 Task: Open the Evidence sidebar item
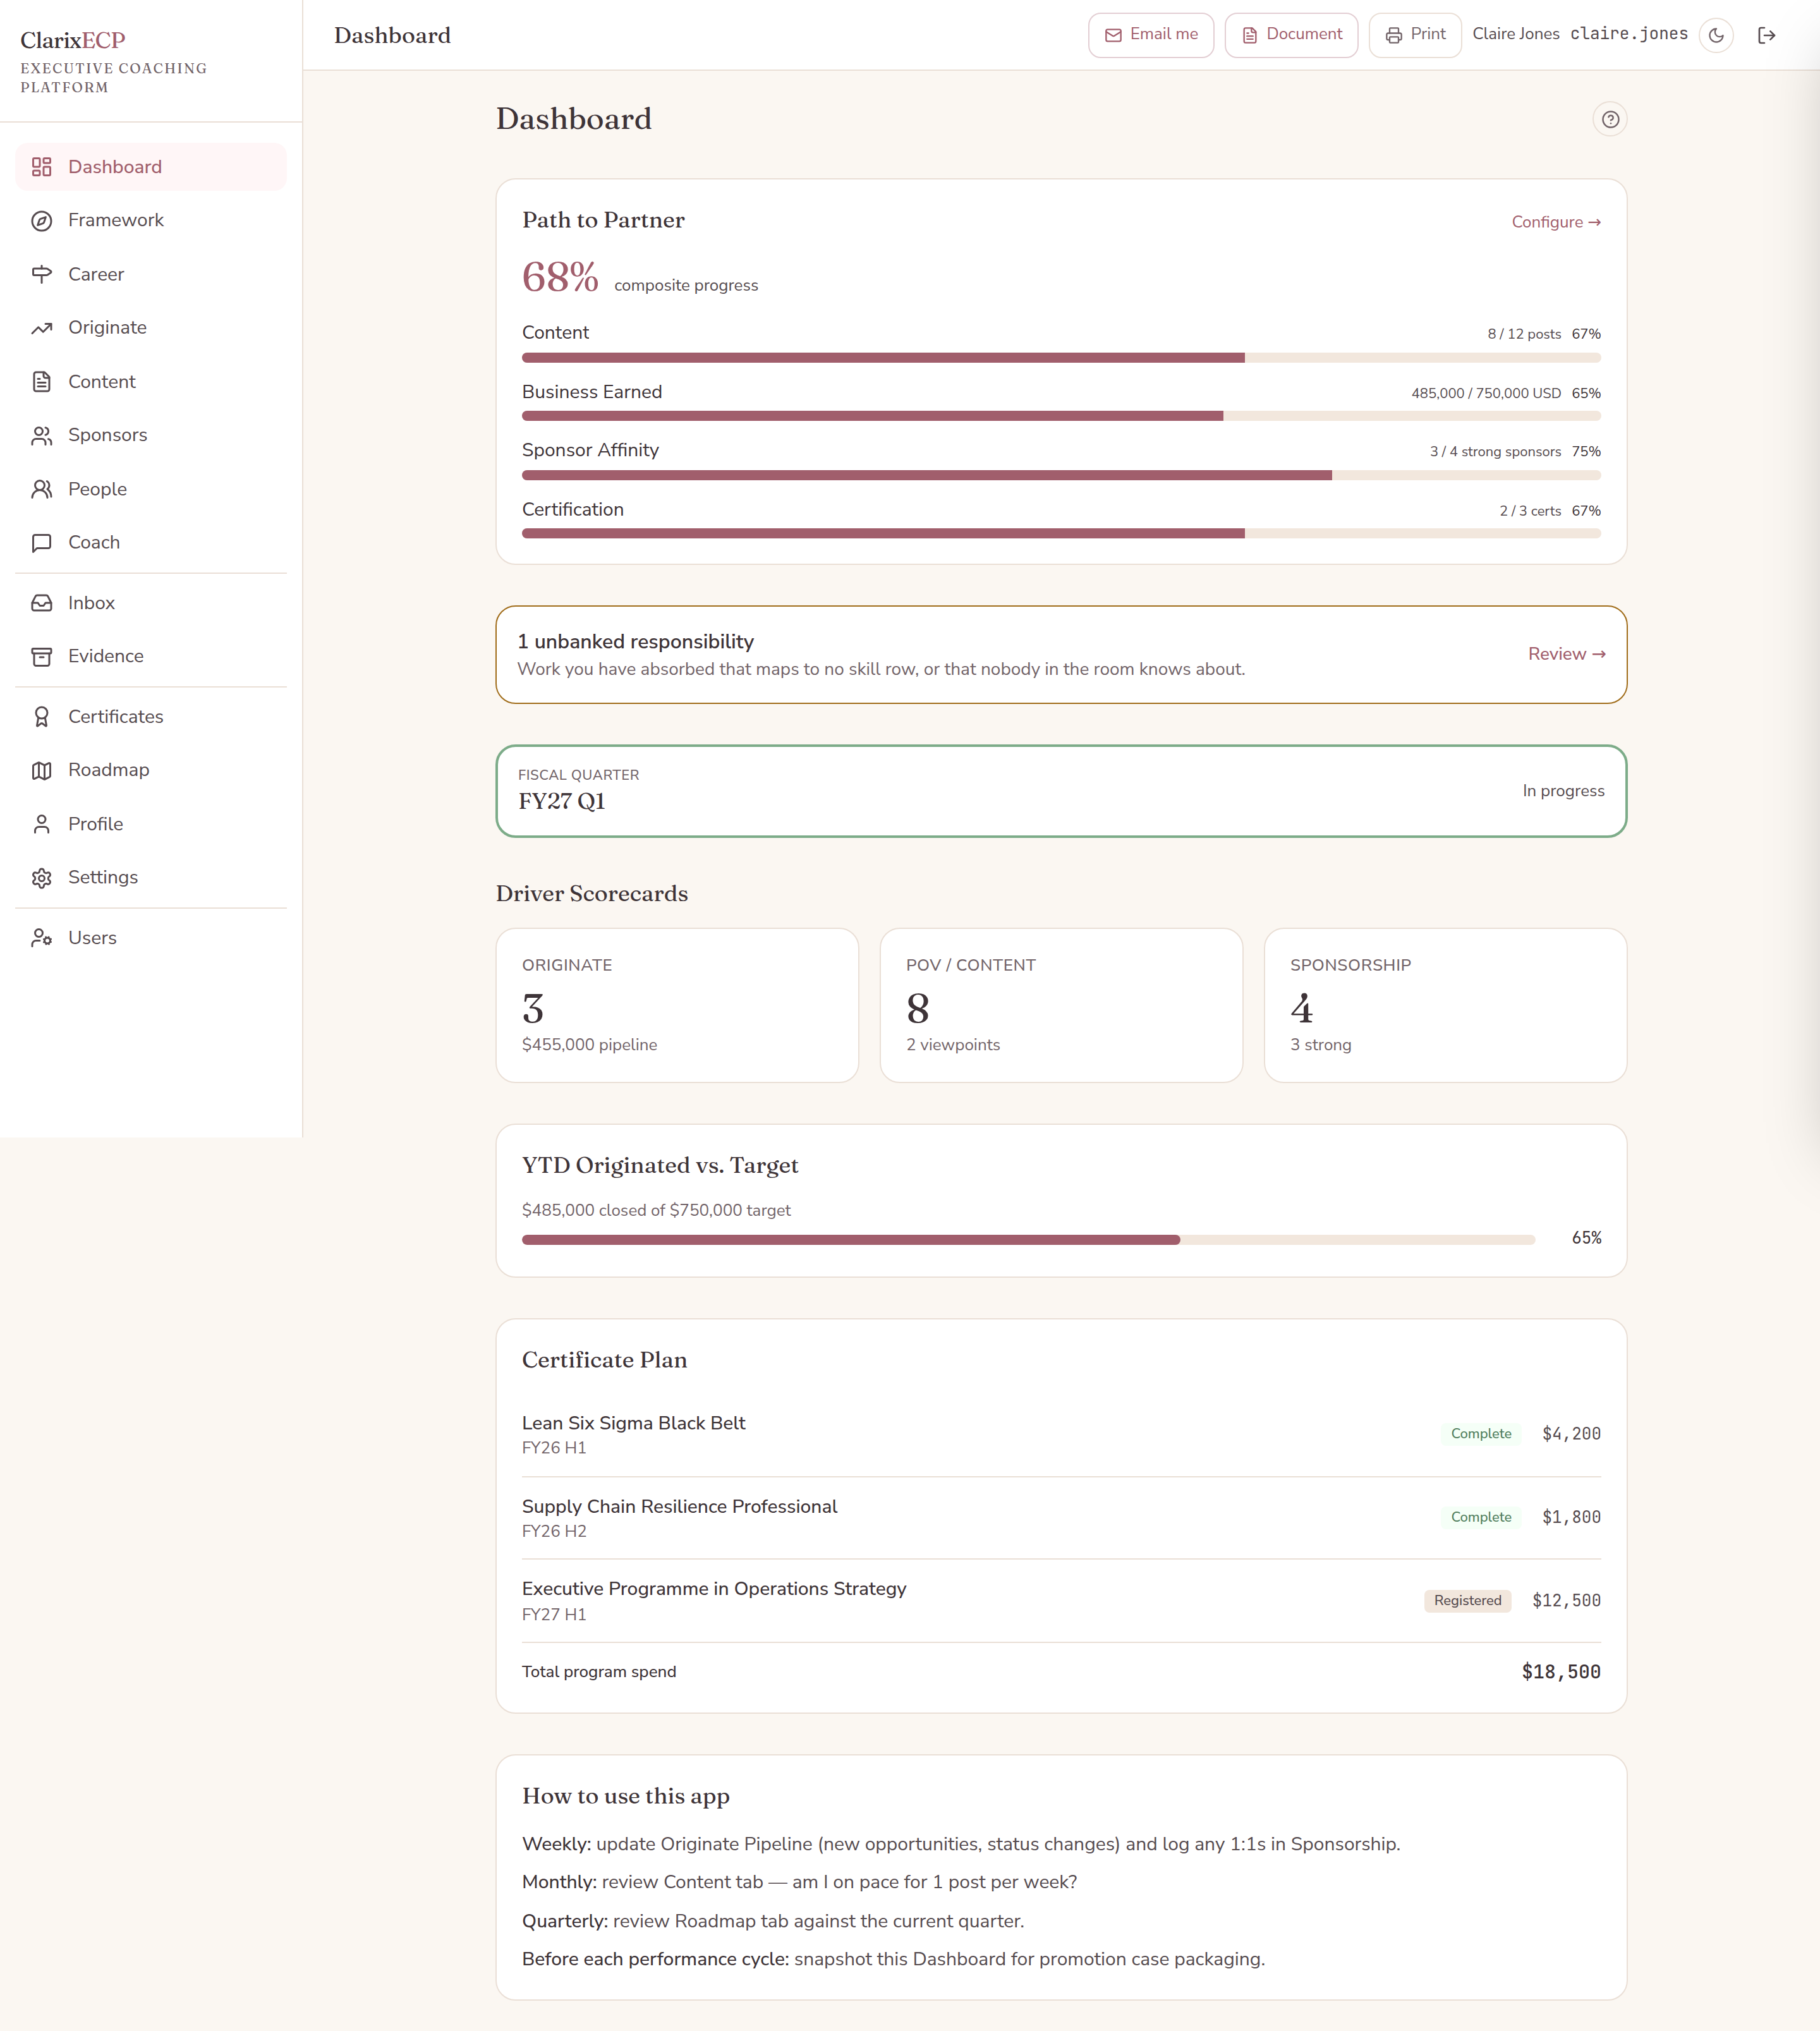point(151,656)
